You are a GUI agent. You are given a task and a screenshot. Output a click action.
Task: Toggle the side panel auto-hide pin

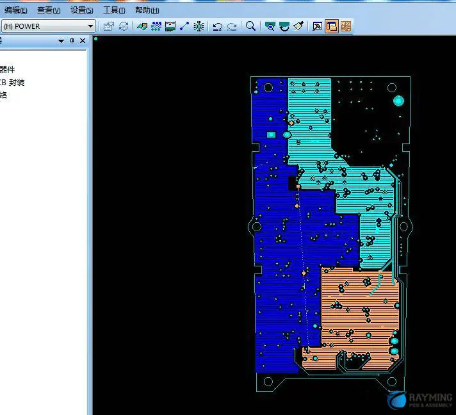(72, 41)
